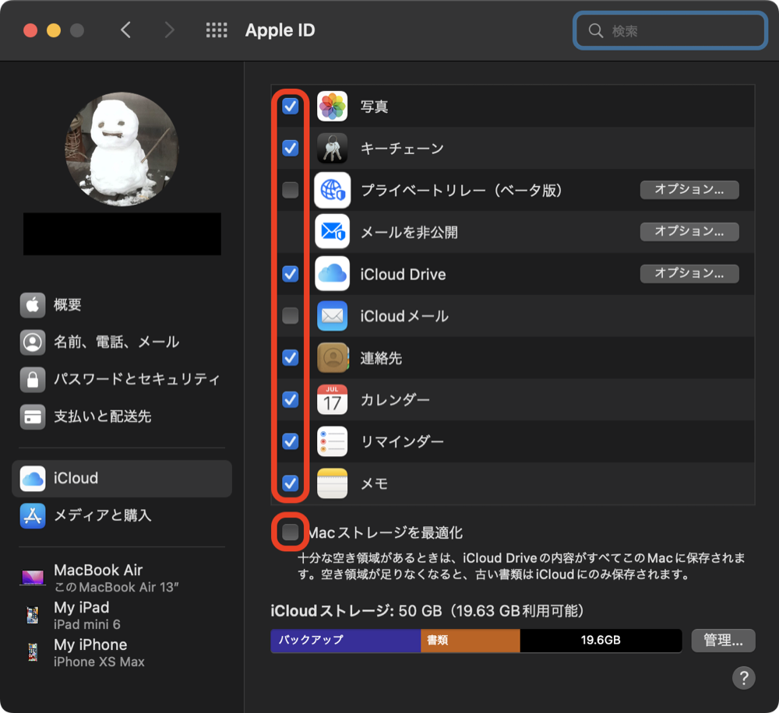The height and width of the screenshot is (713, 779).
Task: Select the MacBook Air device entry
Action: [122, 578]
